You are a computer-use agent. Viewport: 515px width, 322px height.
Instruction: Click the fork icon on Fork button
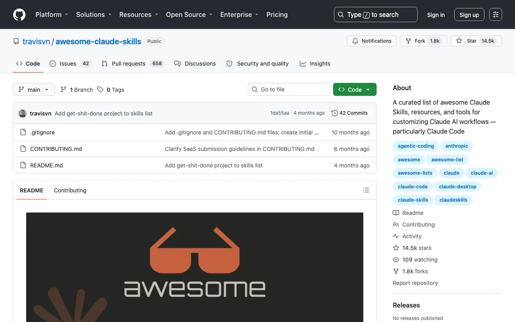[x=408, y=41]
